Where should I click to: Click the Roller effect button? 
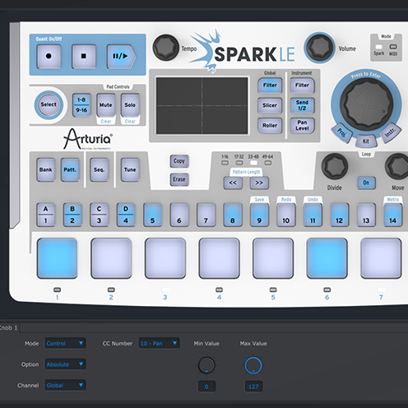[x=270, y=126]
